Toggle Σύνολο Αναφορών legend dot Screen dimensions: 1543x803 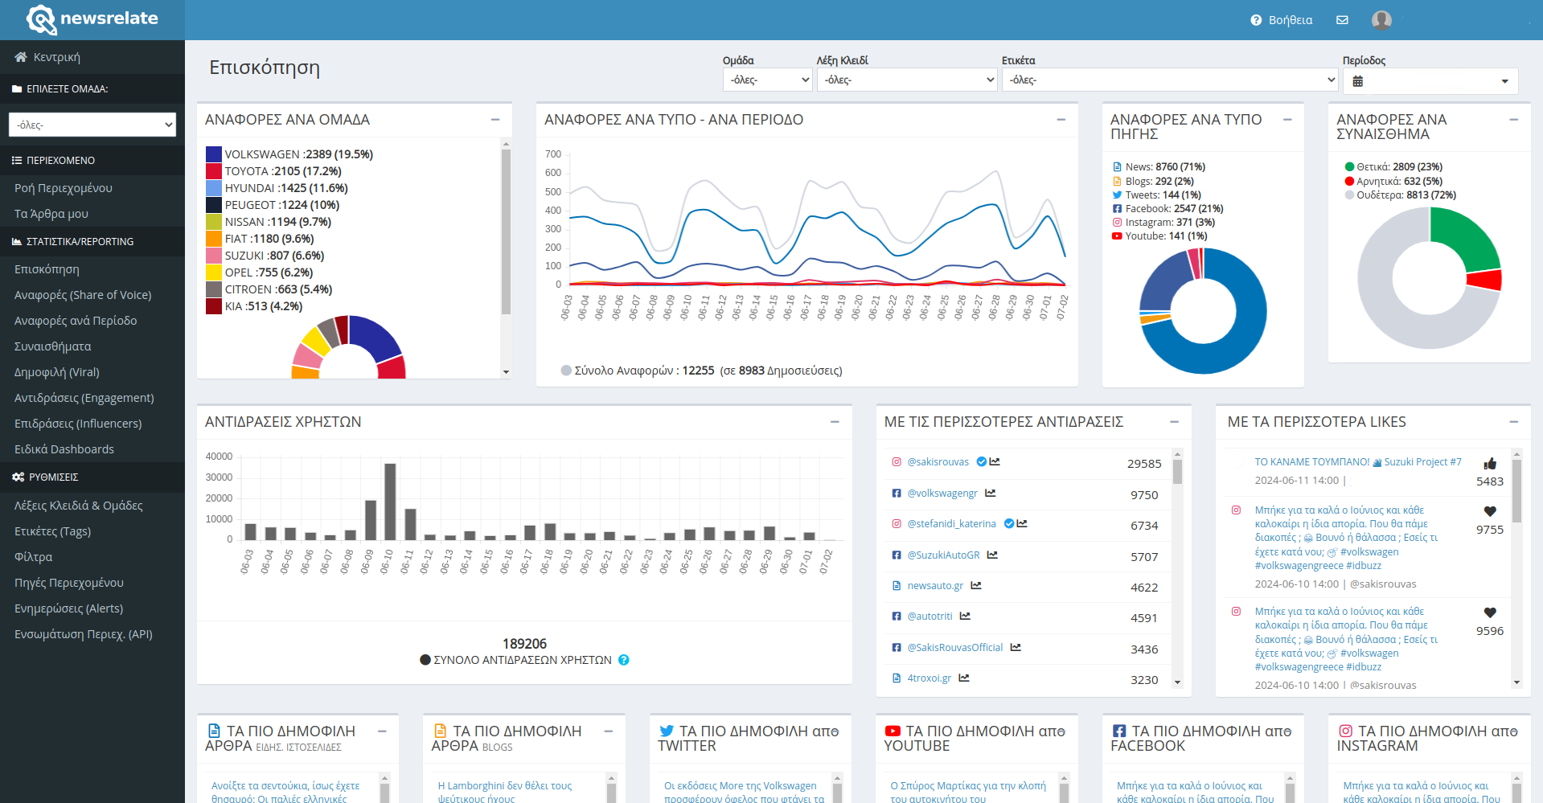click(x=566, y=371)
